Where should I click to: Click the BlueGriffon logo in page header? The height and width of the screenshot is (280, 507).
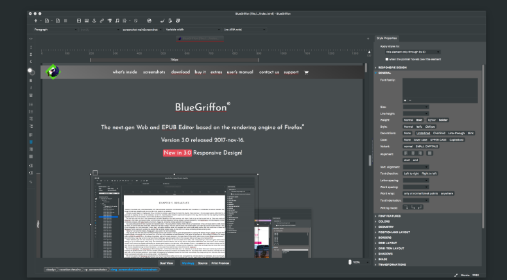[x=53, y=72]
